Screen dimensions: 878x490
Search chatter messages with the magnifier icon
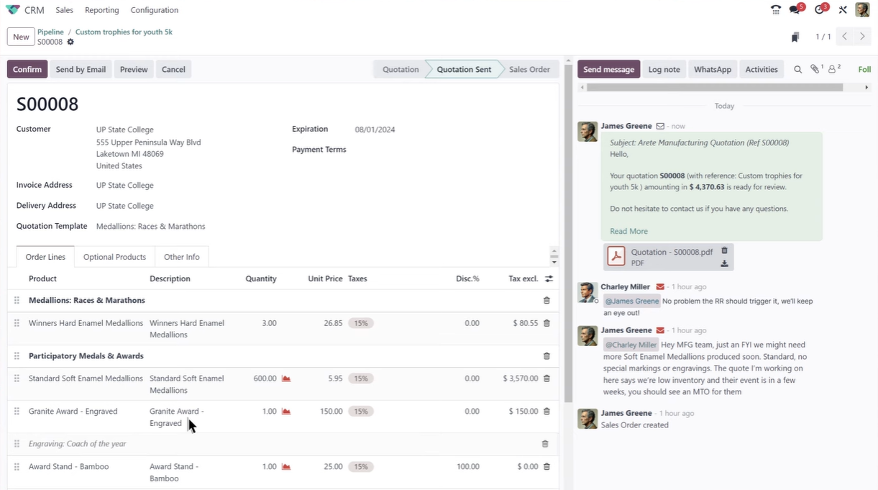coord(797,70)
